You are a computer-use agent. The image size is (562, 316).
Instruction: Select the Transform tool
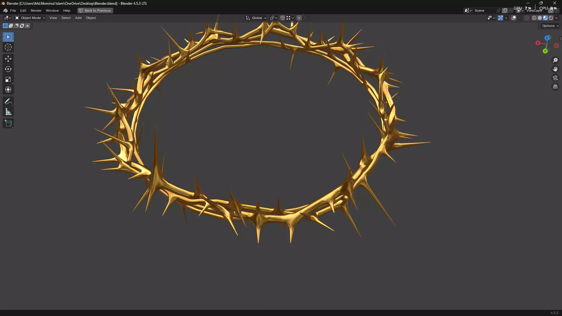8,90
